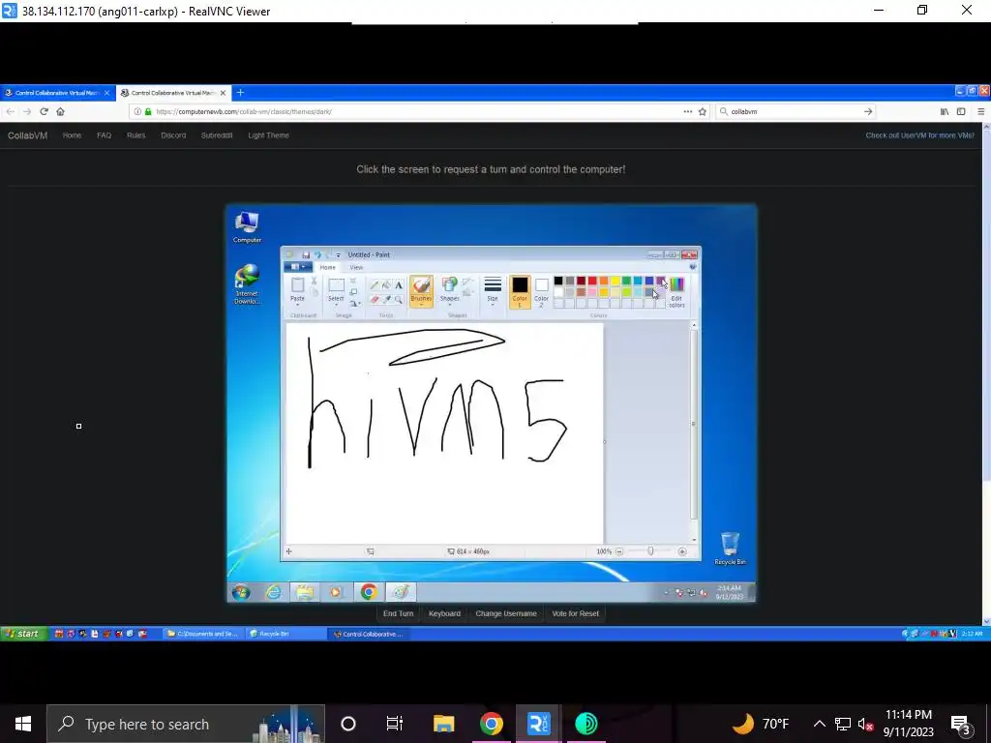Pick the red color swatch in Paint palette
991x743 pixels.
[x=592, y=281]
